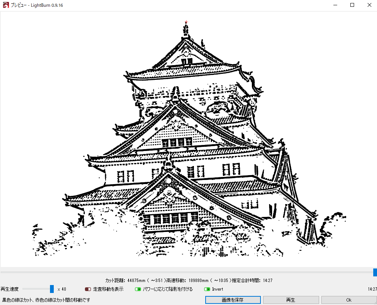Toggle the 走査移動を表示 switch
This screenshot has height=305, width=377.
(x=88, y=289)
